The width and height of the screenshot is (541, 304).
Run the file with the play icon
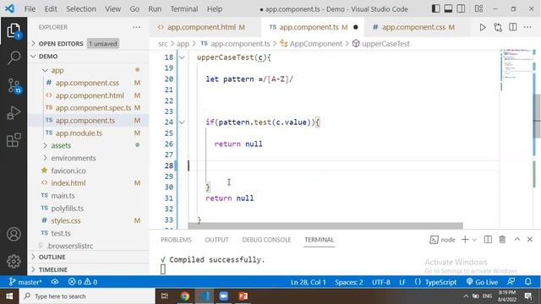tap(483, 27)
